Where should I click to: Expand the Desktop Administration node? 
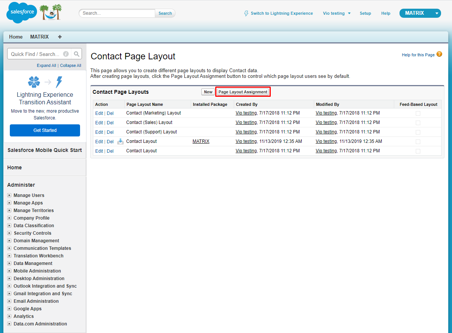[9, 279]
